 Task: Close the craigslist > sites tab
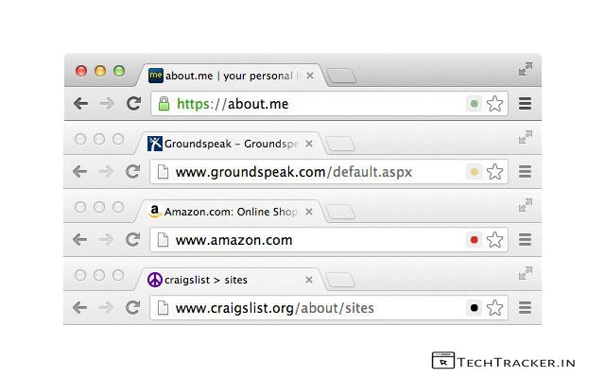click(309, 280)
